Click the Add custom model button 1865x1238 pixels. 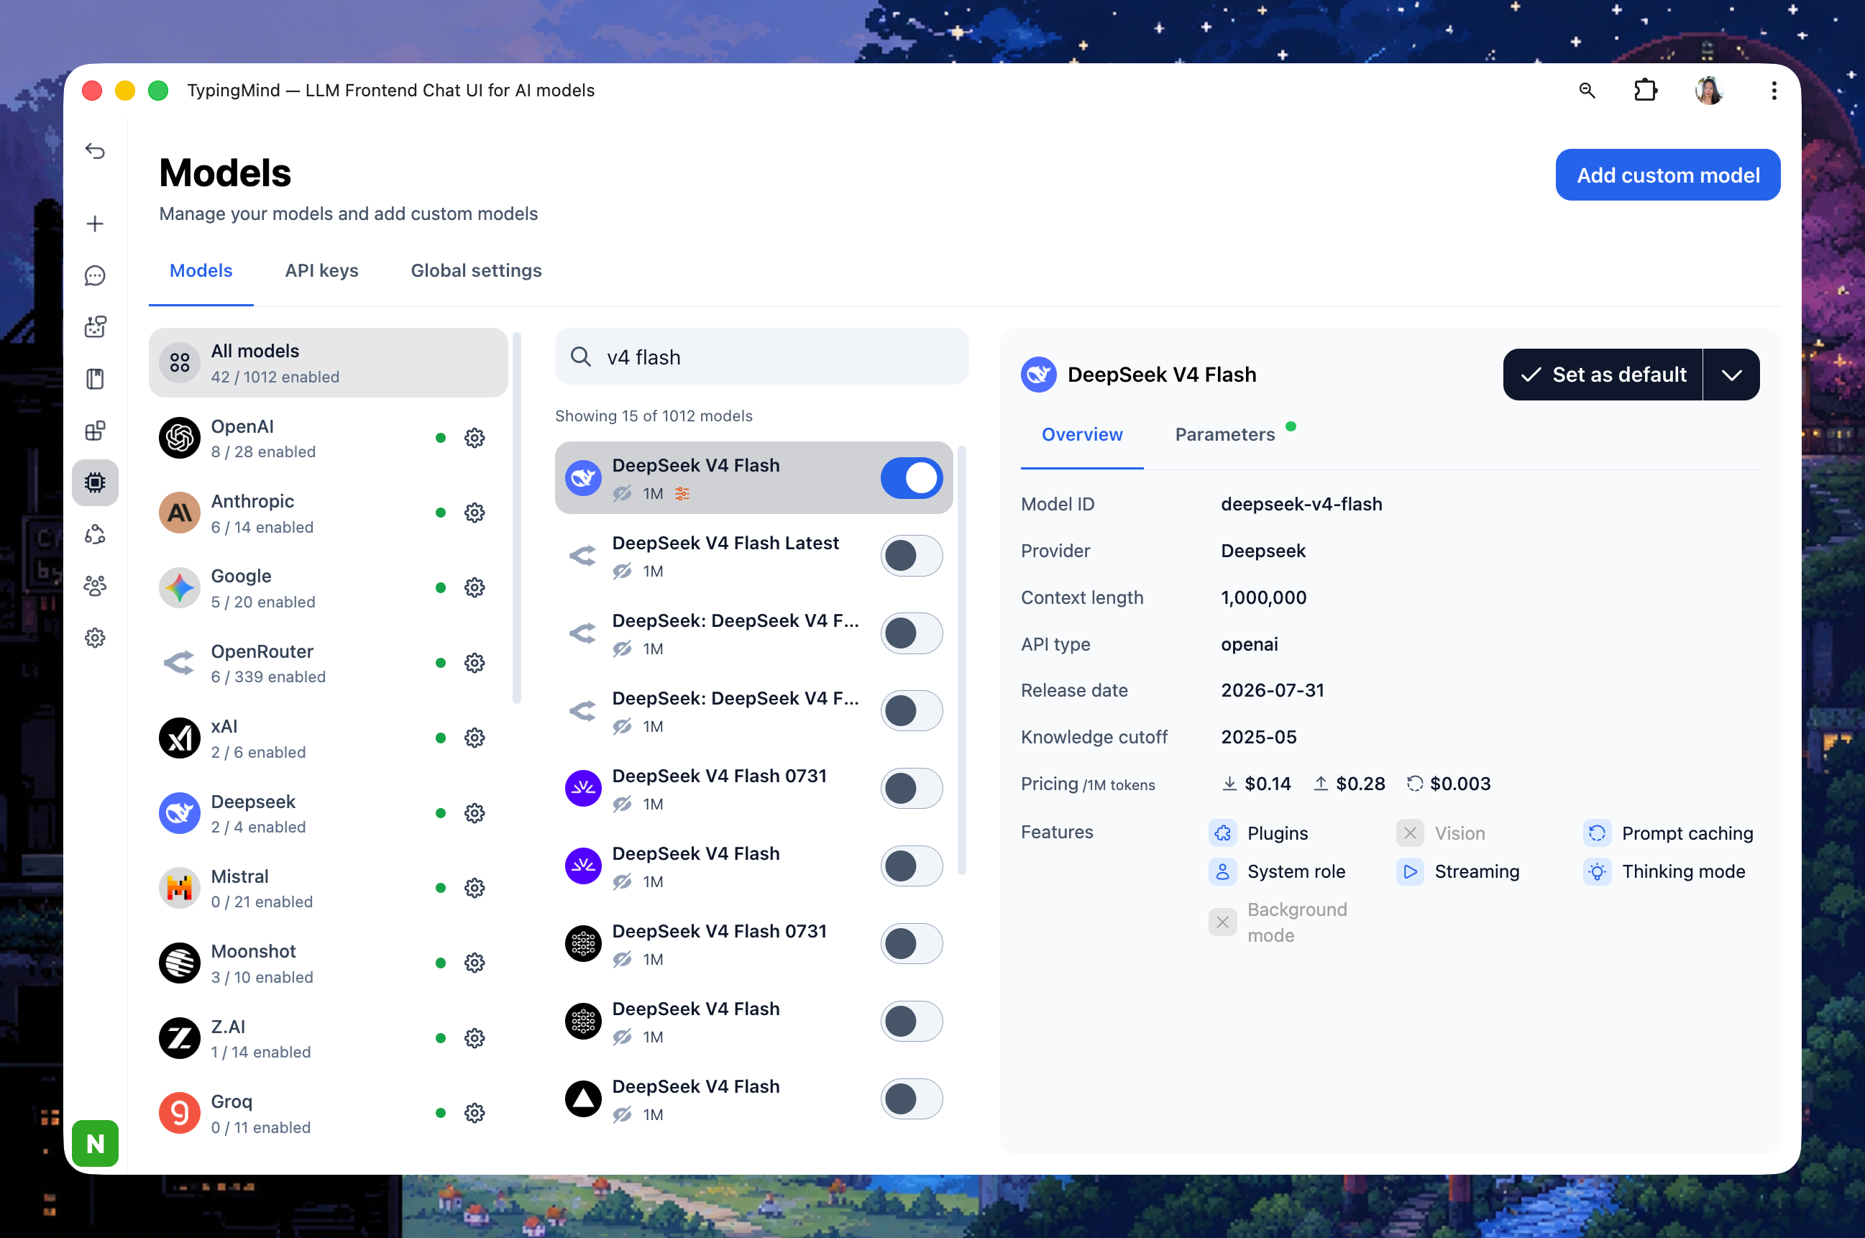point(1667,175)
